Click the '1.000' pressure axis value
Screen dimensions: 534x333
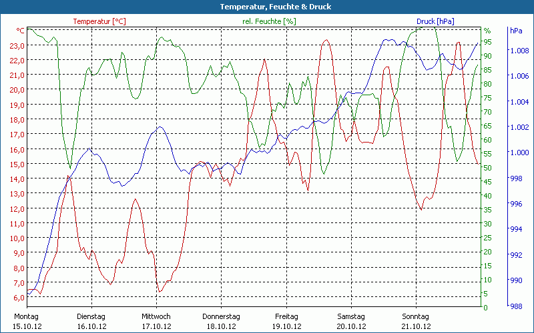point(519,153)
